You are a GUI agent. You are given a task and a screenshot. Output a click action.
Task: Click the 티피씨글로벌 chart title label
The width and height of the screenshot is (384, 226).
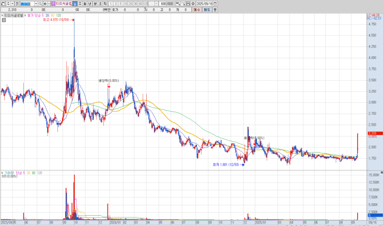click(x=13, y=15)
